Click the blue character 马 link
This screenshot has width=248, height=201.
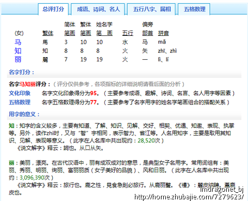click(18, 42)
